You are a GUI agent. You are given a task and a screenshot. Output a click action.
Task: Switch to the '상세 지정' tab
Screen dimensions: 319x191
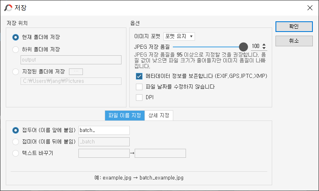coord(159,116)
